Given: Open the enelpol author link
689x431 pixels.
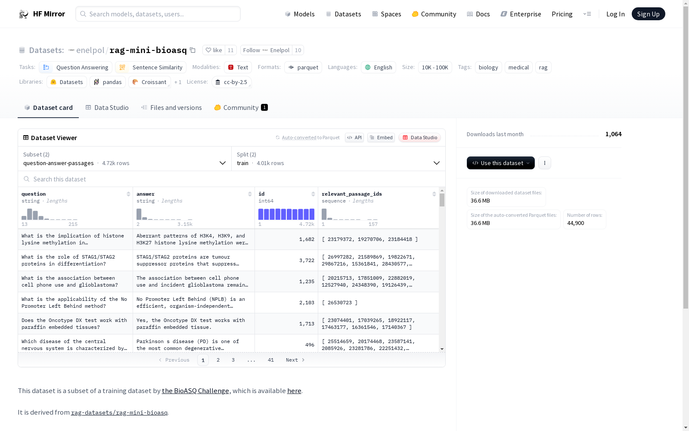Looking at the screenshot, I should (90, 50).
